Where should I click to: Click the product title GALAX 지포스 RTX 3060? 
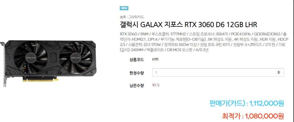click(x=188, y=25)
